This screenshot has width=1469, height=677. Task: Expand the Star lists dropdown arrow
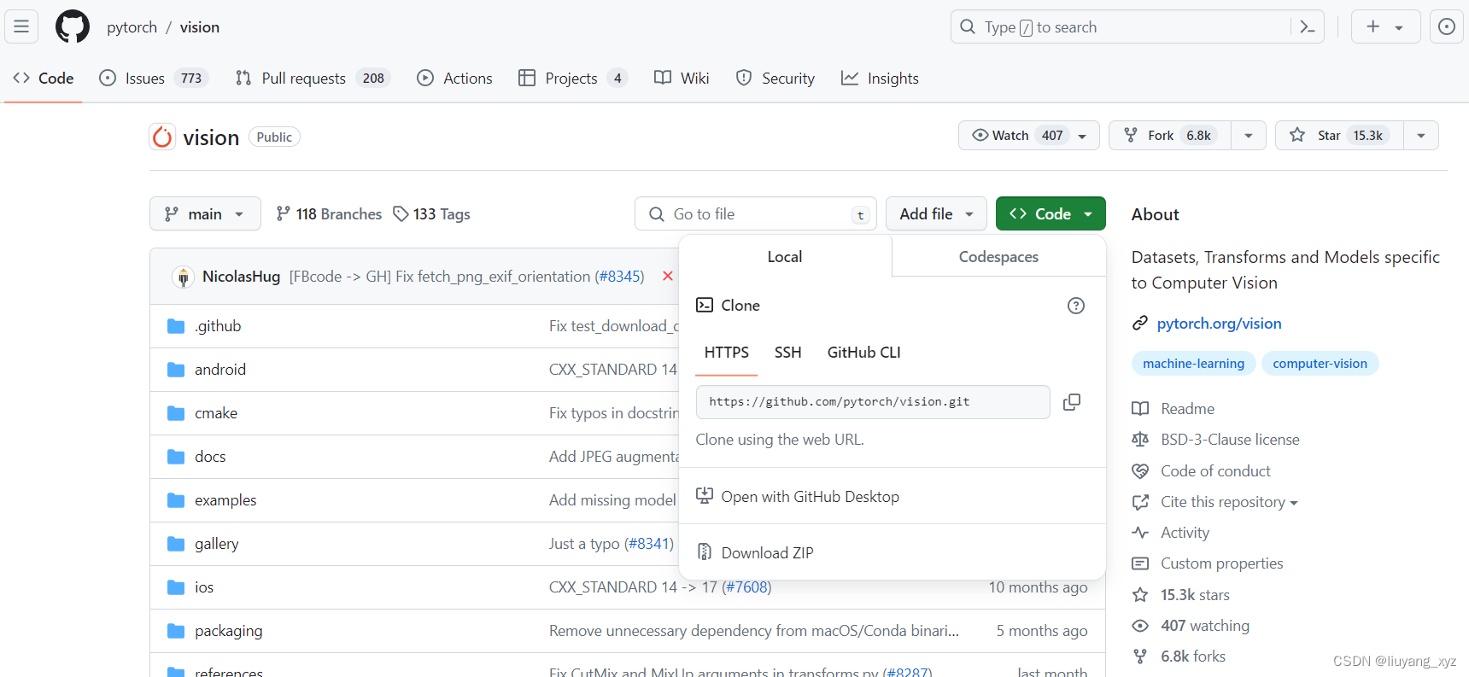click(x=1421, y=136)
